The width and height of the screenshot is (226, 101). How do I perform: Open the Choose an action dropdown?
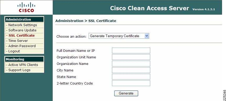pyautogui.click(x=119, y=36)
